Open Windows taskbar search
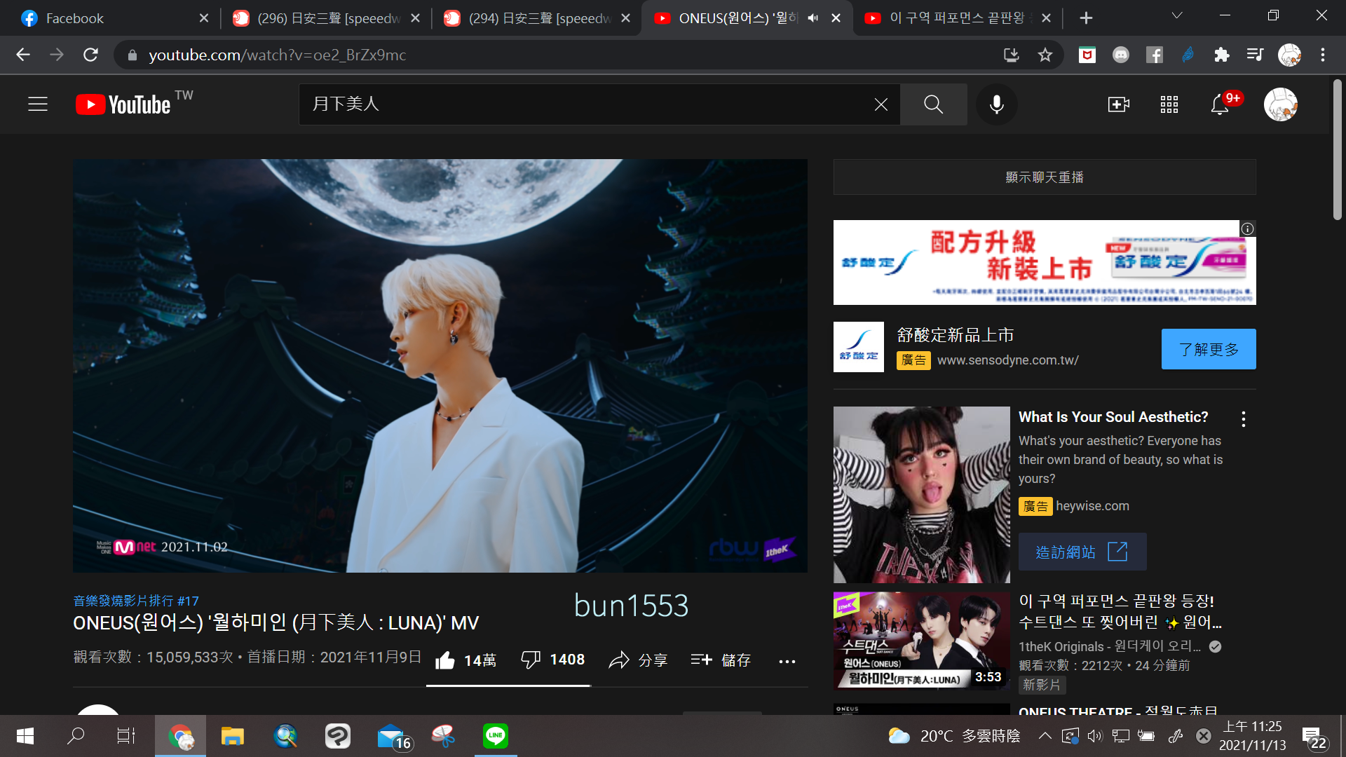The height and width of the screenshot is (757, 1346). click(76, 736)
